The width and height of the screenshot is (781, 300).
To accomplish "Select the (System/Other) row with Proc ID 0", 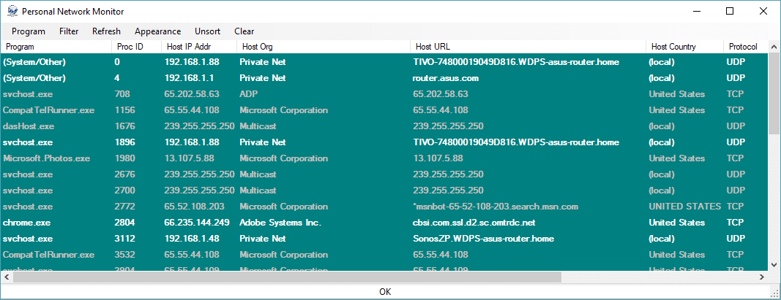I will (384, 62).
